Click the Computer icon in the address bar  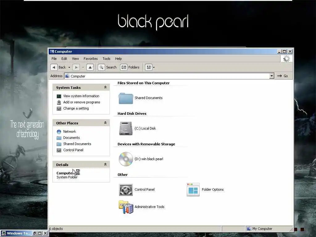coord(67,76)
